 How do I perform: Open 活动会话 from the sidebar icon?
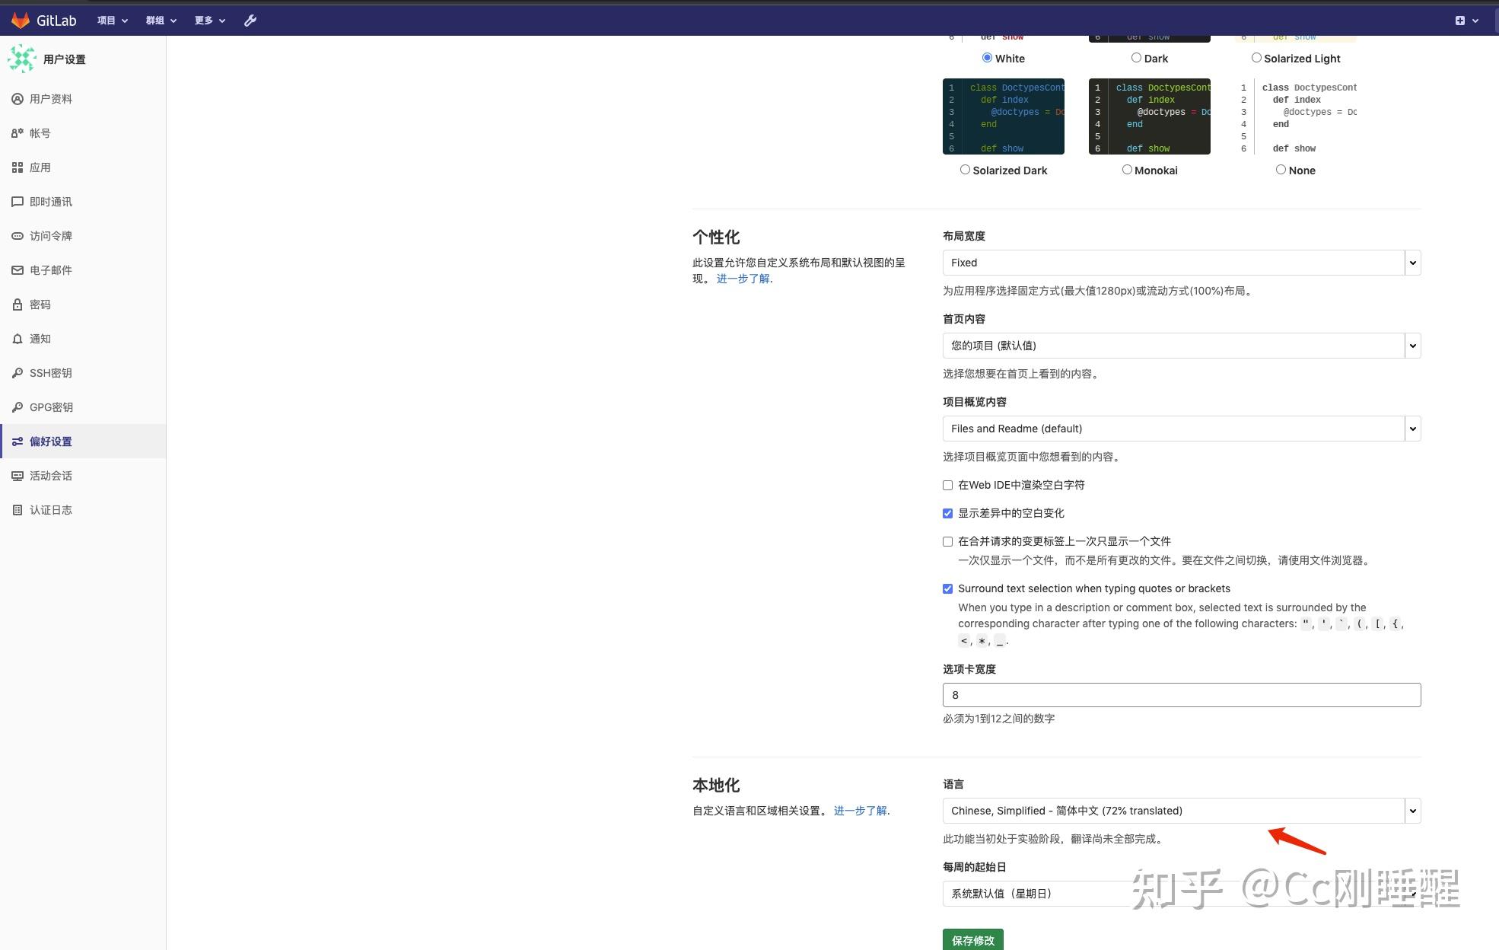click(17, 475)
